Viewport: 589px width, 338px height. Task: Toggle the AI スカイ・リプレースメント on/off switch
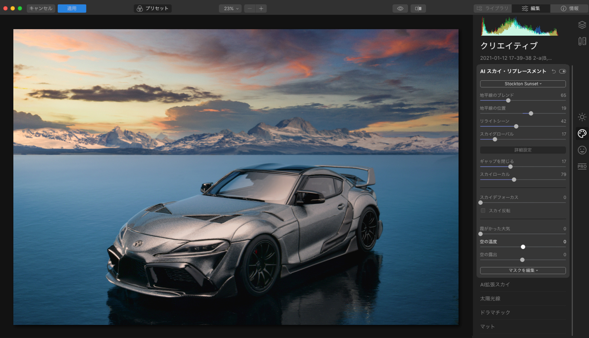(563, 72)
